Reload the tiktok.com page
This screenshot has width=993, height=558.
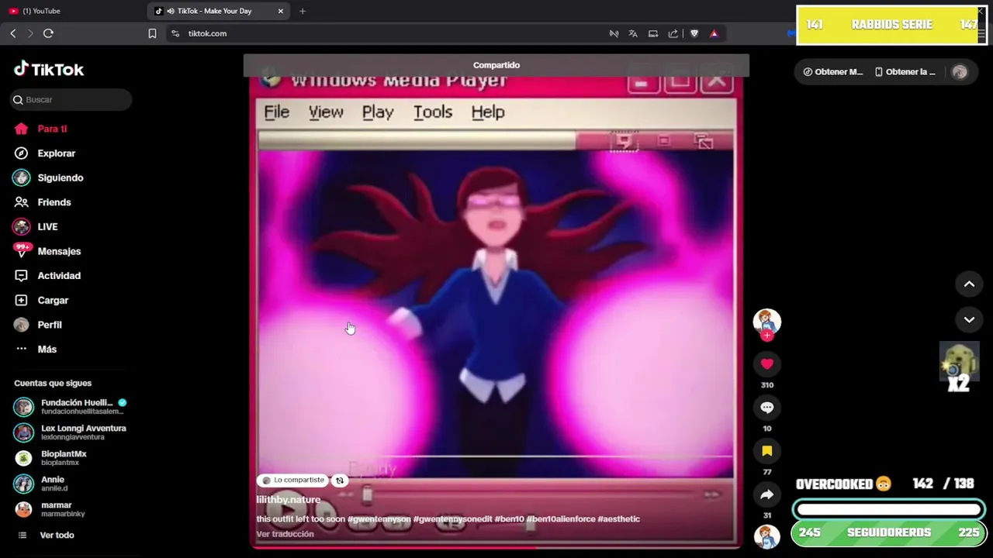48,33
